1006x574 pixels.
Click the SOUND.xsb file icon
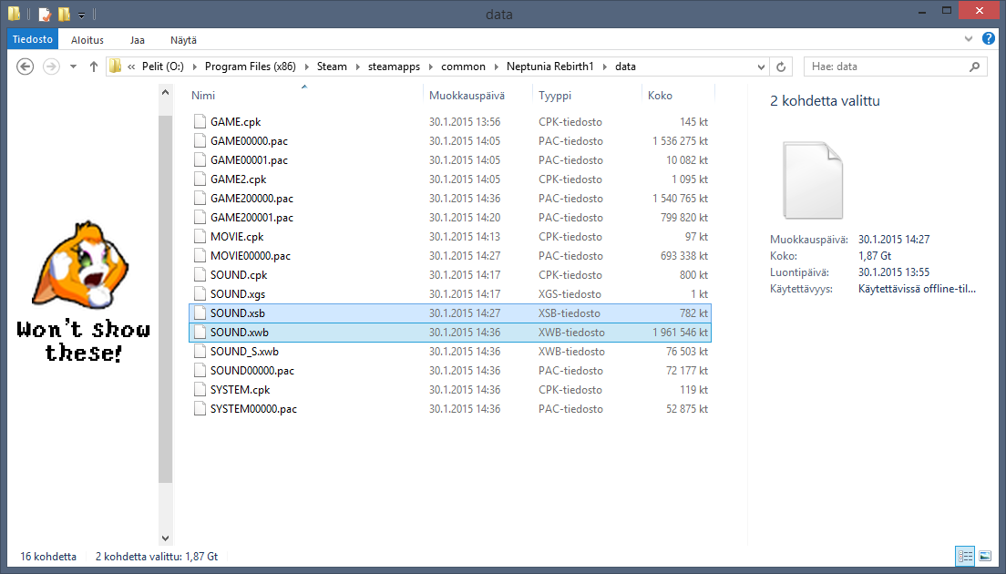(x=200, y=313)
